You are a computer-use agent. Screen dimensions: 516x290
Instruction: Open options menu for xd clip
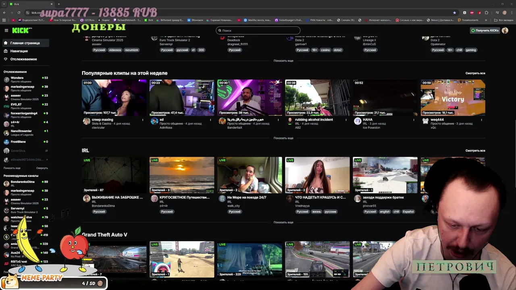(x=210, y=120)
